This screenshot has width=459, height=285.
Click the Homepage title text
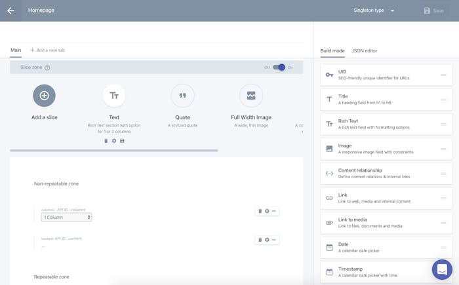point(41,10)
